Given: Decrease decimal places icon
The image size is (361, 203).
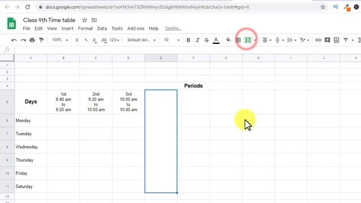Looking at the screenshot, I should pyautogui.click(x=94, y=40).
